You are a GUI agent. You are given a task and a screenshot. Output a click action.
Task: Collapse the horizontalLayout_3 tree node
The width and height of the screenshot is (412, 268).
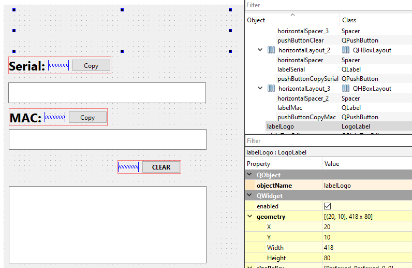260,89
